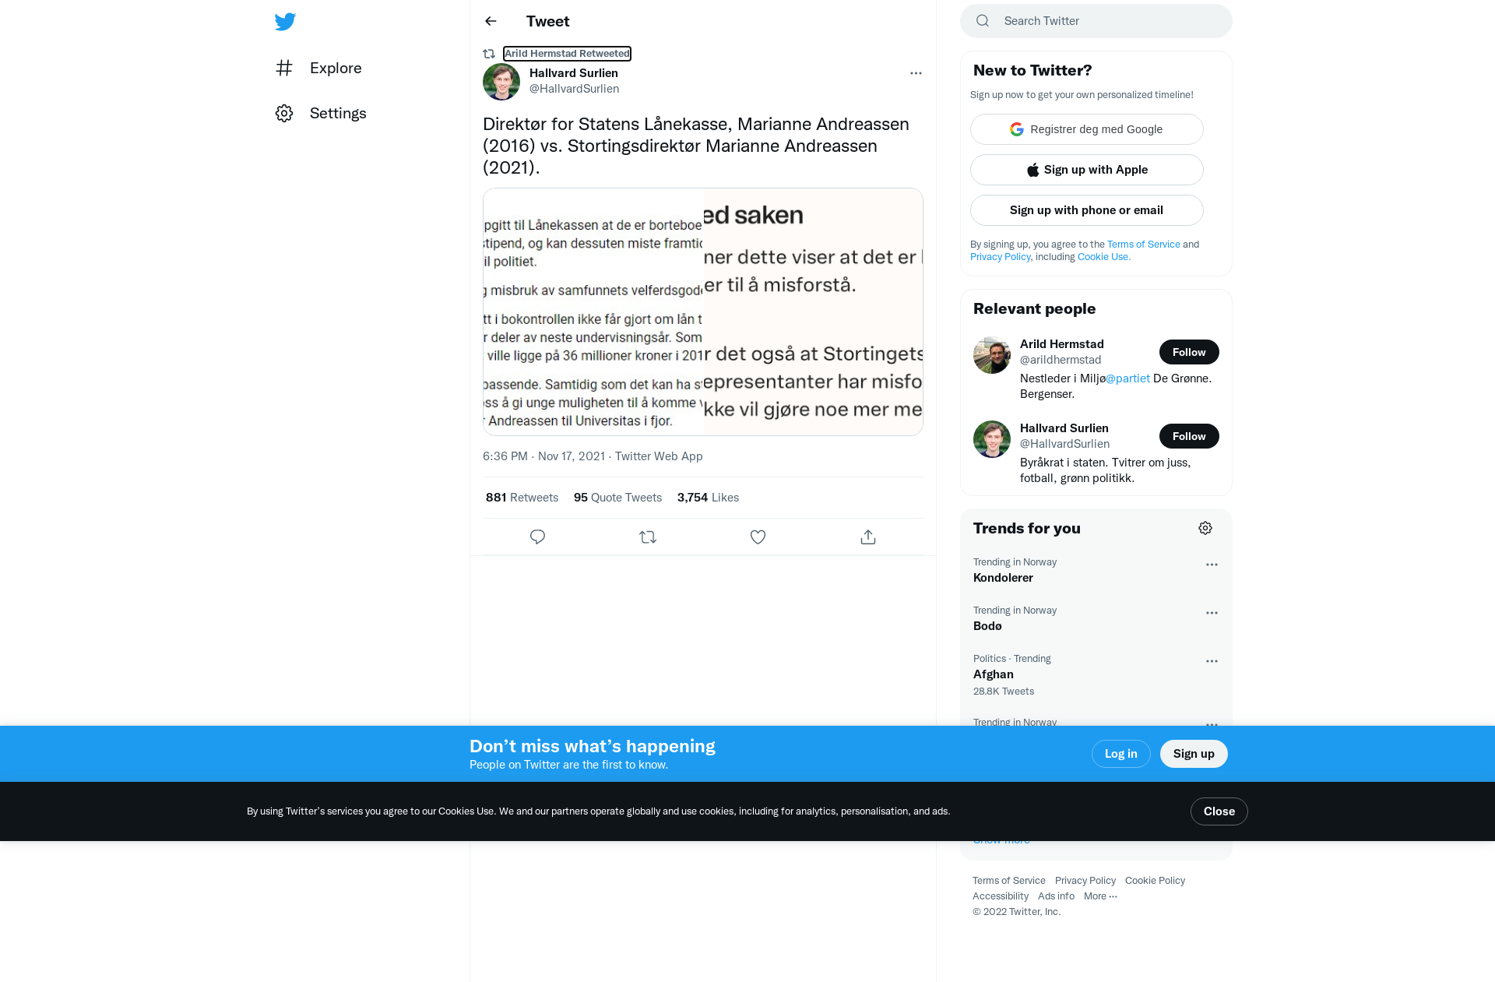This screenshot has width=1495, height=982.
Task: Click the Twitter bird logo
Action: pos(285,22)
